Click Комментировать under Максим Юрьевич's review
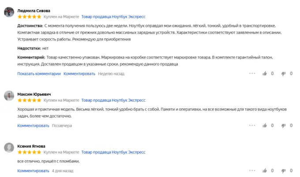300x177 pixels. 33,126
